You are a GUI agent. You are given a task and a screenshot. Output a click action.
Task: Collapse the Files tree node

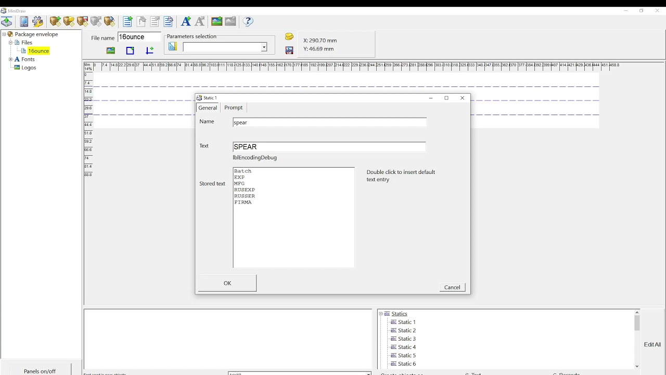(x=10, y=43)
